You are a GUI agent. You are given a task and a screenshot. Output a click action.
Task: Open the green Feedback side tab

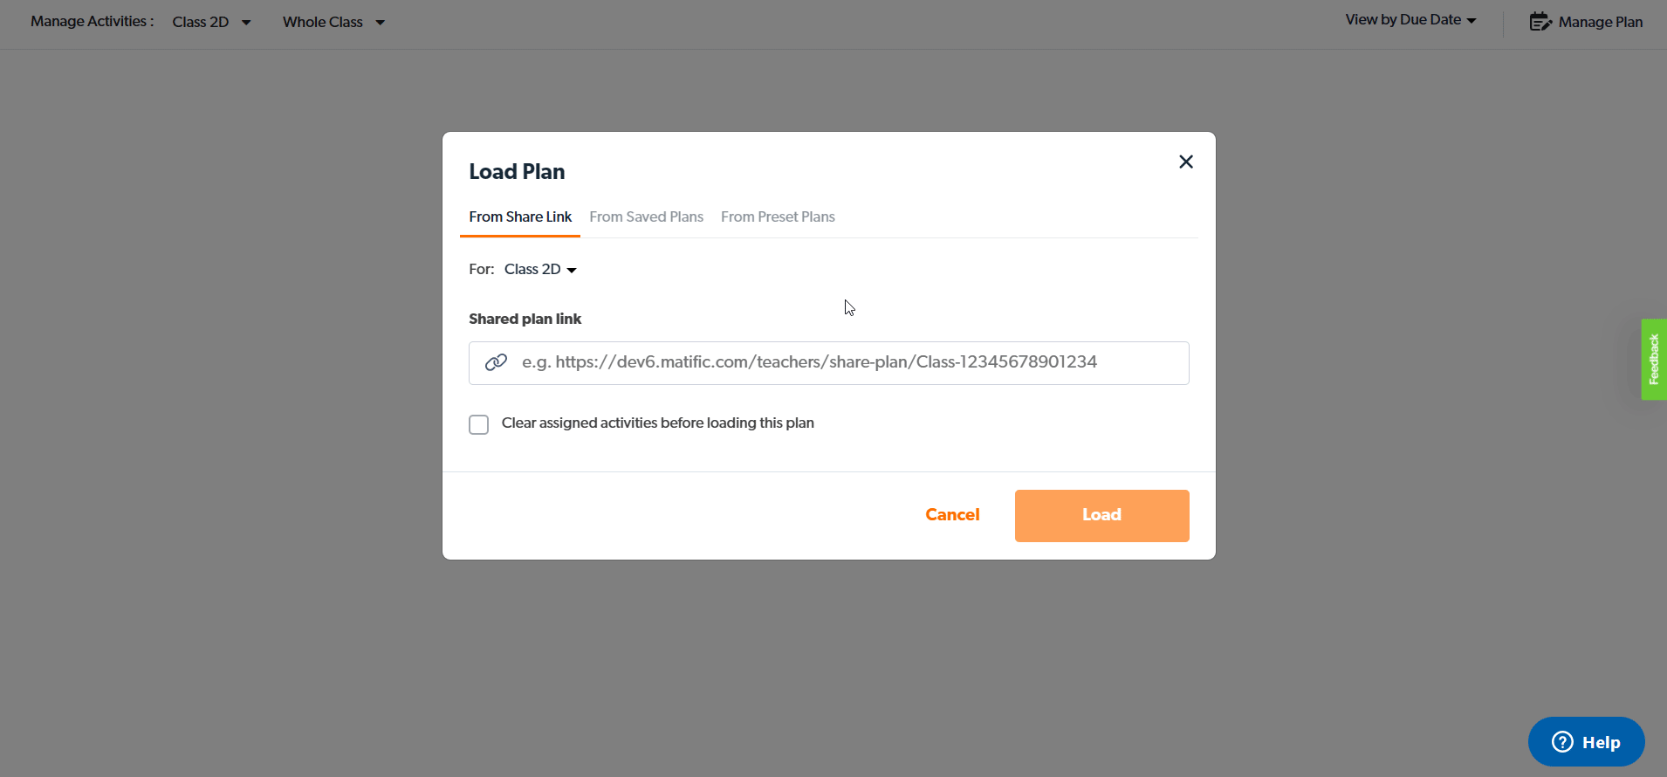1654,360
